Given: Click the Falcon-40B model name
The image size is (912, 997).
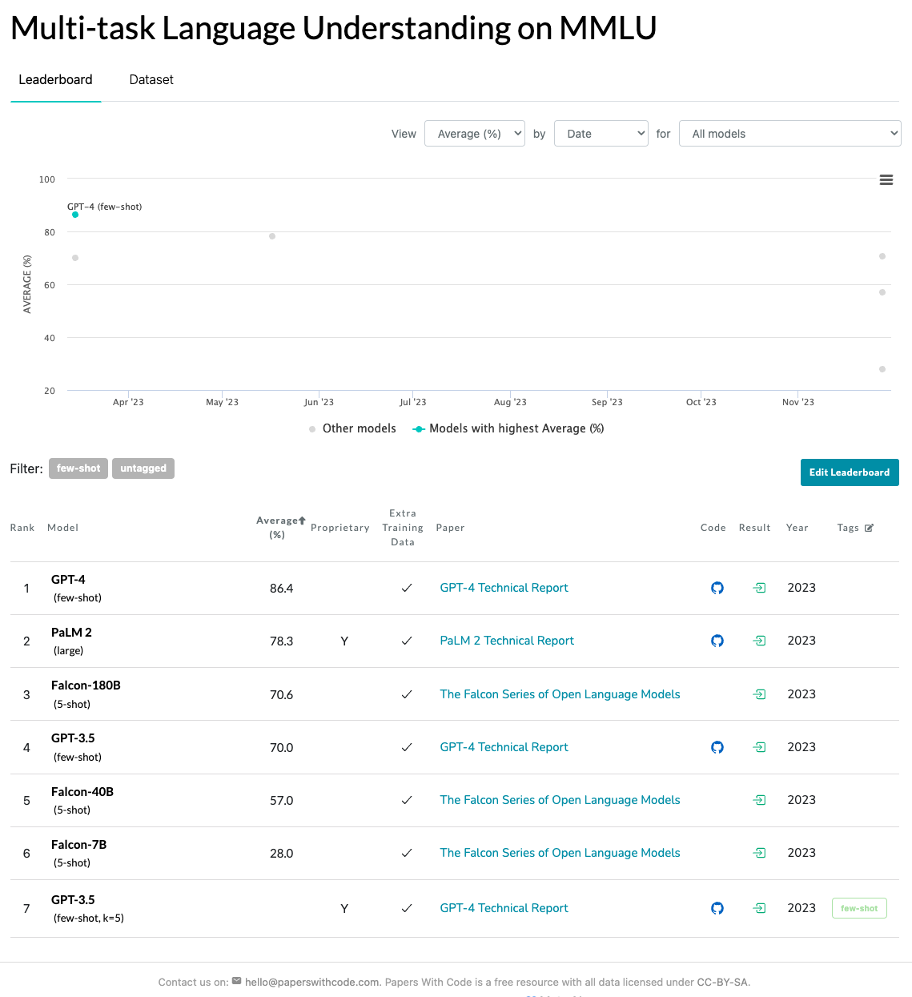Looking at the screenshot, I should click(82, 792).
